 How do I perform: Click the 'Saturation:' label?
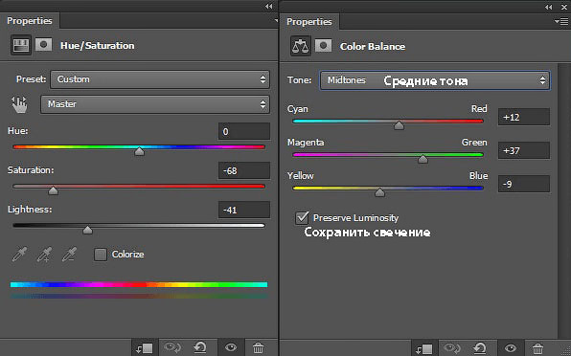(x=31, y=170)
